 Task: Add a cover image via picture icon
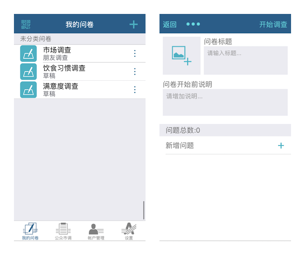click(x=181, y=56)
